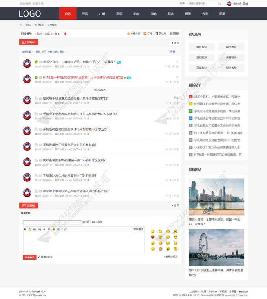
Task: Check the 手机系统自带 thread checkbox
Action: (40, 129)
